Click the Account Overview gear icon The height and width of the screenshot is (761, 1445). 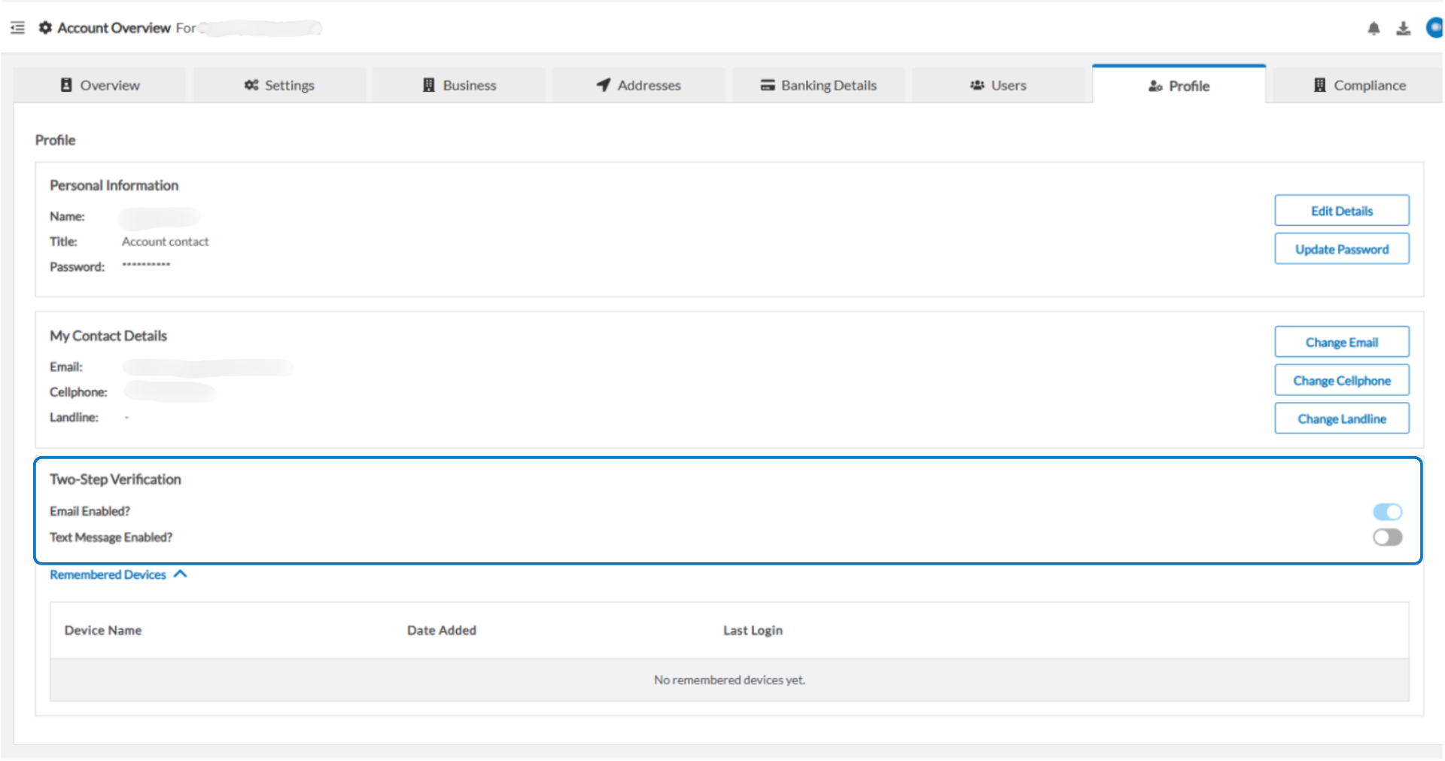pyautogui.click(x=45, y=28)
